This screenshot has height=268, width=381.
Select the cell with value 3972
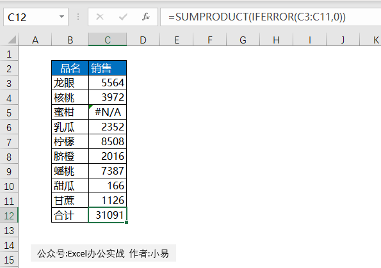point(108,98)
